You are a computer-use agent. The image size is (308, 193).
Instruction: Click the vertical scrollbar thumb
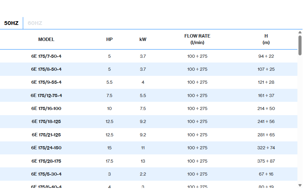300,45
